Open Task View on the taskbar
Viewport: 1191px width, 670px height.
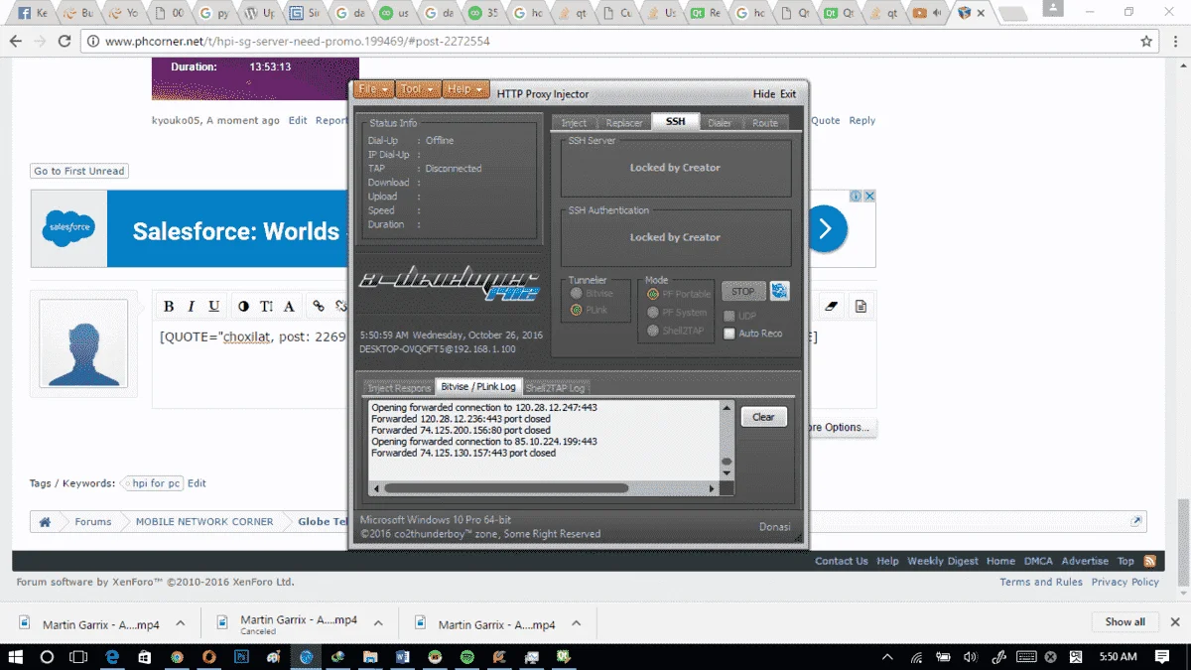click(x=78, y=656)
